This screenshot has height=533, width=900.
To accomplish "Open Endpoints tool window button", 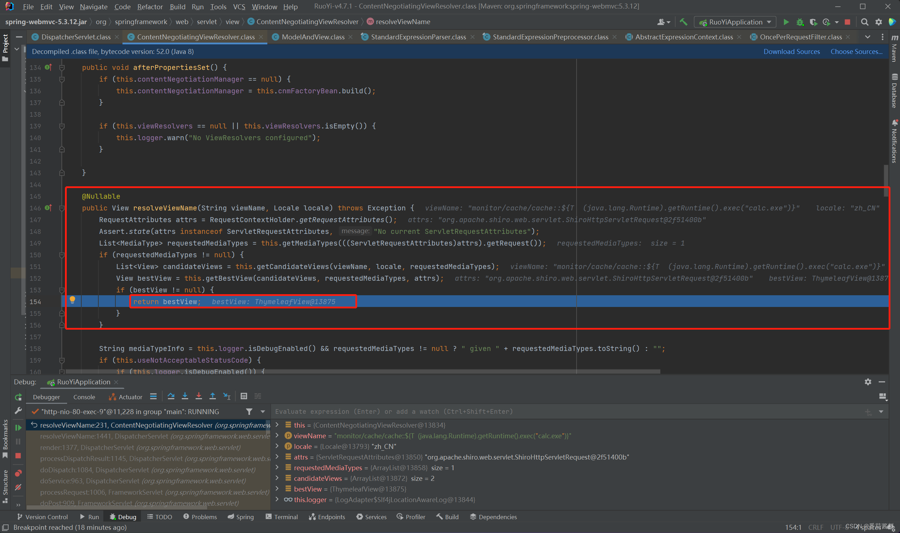I will click(x=327, y=517).
